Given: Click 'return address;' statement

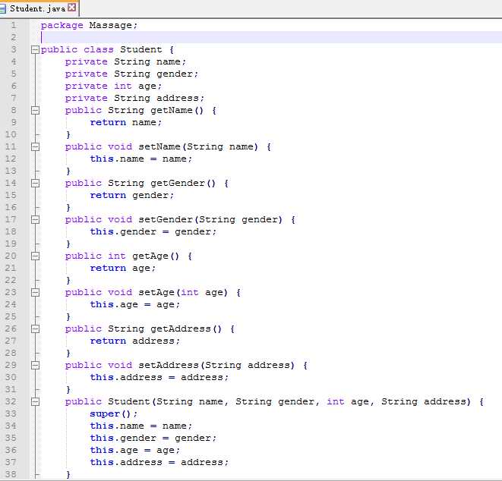Looking at the screenshot, I should tap(134, 341).
